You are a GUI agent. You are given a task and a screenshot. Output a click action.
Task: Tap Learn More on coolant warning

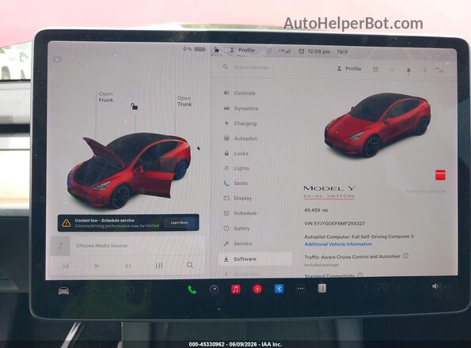coord(180,222)
